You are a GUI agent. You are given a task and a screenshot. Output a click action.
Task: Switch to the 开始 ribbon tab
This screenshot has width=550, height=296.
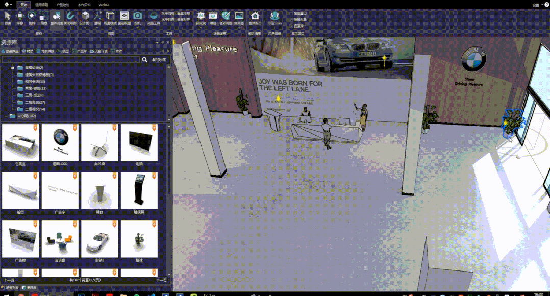[24, 5]
